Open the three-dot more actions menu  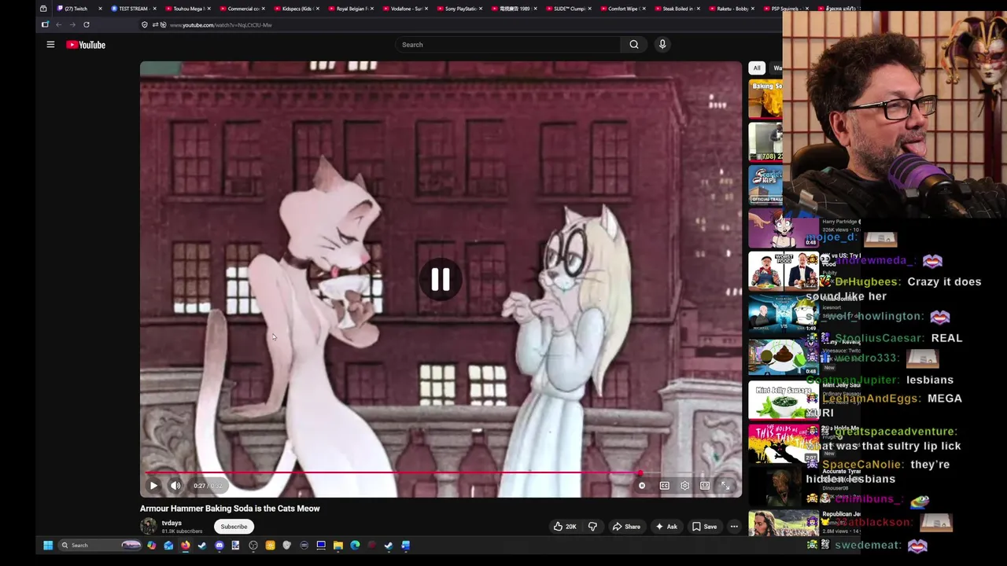pyautogui.click(x=734, y=527)
